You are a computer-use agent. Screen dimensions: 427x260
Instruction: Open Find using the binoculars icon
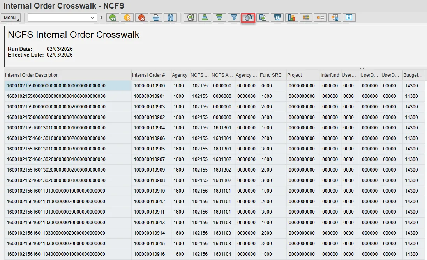tap(171, 18)
